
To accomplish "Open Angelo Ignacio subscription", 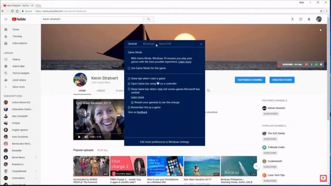I will click(x=20, y=130).
